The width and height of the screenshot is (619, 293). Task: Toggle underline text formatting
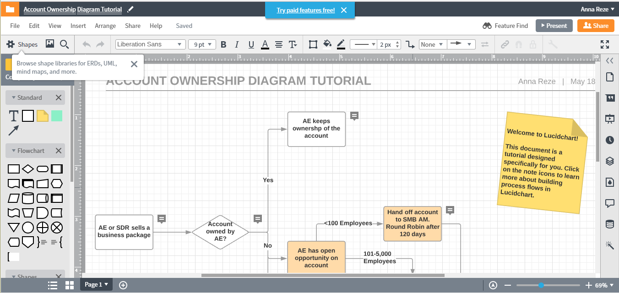251,44
